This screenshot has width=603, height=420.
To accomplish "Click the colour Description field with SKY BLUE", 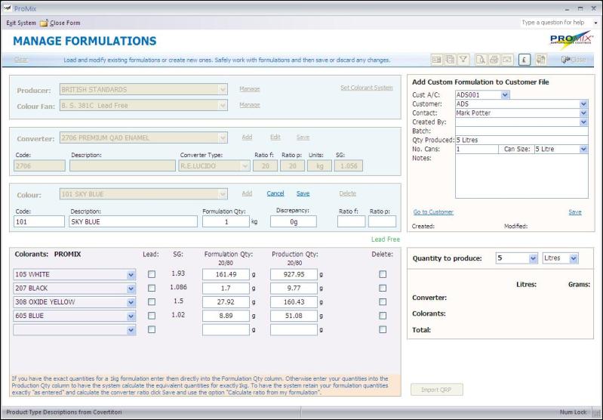I will 132,222.
